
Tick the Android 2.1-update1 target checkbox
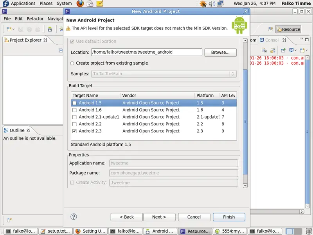[74, 117]
